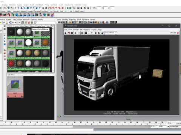This screenshot has width=181, height=135.
Task: Click materials list scrollbar down arrow
Action: pos(53,71)
